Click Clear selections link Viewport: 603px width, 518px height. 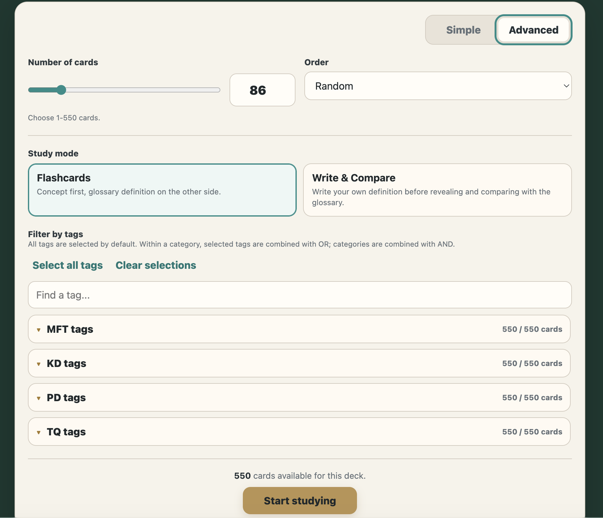tap(156, 265)
